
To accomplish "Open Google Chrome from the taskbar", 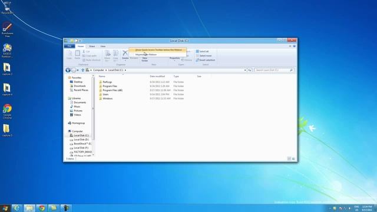I will click(x=42, y=208).
